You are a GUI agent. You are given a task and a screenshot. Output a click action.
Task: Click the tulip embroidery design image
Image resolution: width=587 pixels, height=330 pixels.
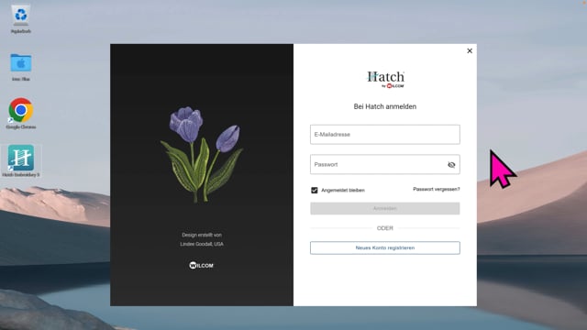(202, 155)
